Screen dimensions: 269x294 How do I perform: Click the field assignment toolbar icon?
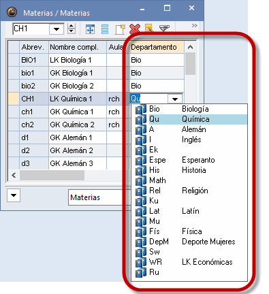149,29
